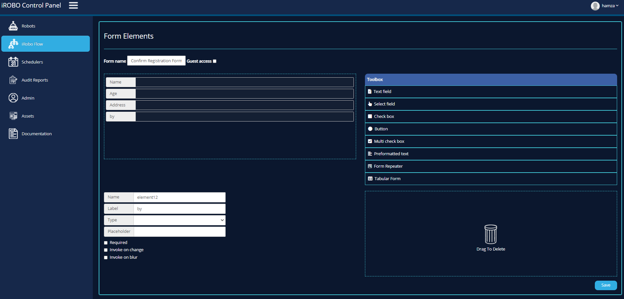Expand the hamza user menu

(x=605, y=6)
